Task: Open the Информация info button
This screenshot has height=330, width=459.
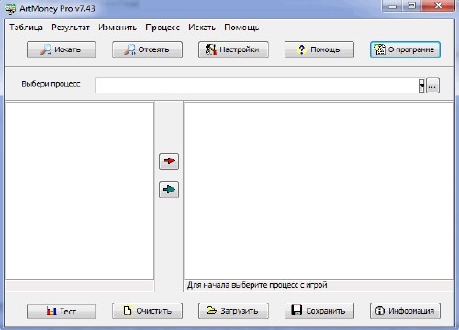Action: pyautogui.click(x=405, y=311)
